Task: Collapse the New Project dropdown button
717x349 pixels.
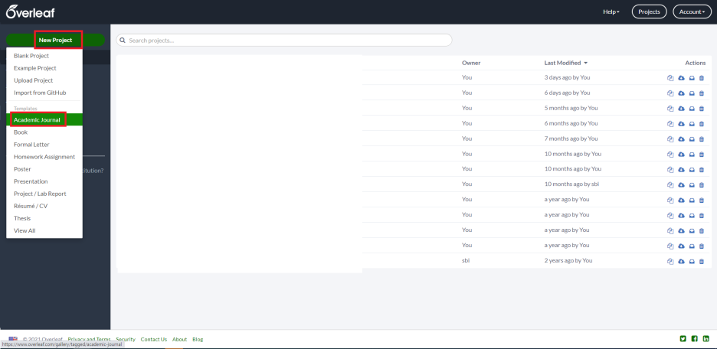Action: point(55,41)
